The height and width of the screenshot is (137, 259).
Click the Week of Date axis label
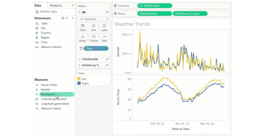180,129
